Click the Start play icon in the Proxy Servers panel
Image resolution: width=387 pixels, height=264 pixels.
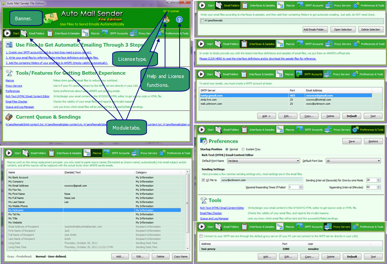202,227
